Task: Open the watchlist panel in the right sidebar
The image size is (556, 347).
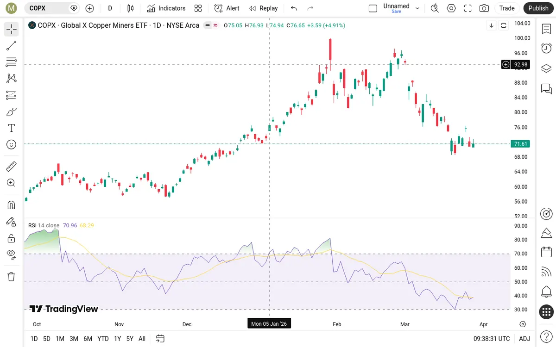Action: point(546,29)
